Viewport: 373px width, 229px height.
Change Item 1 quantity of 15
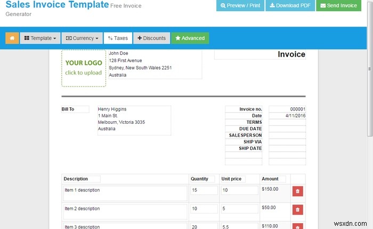[x=204, y=190]
